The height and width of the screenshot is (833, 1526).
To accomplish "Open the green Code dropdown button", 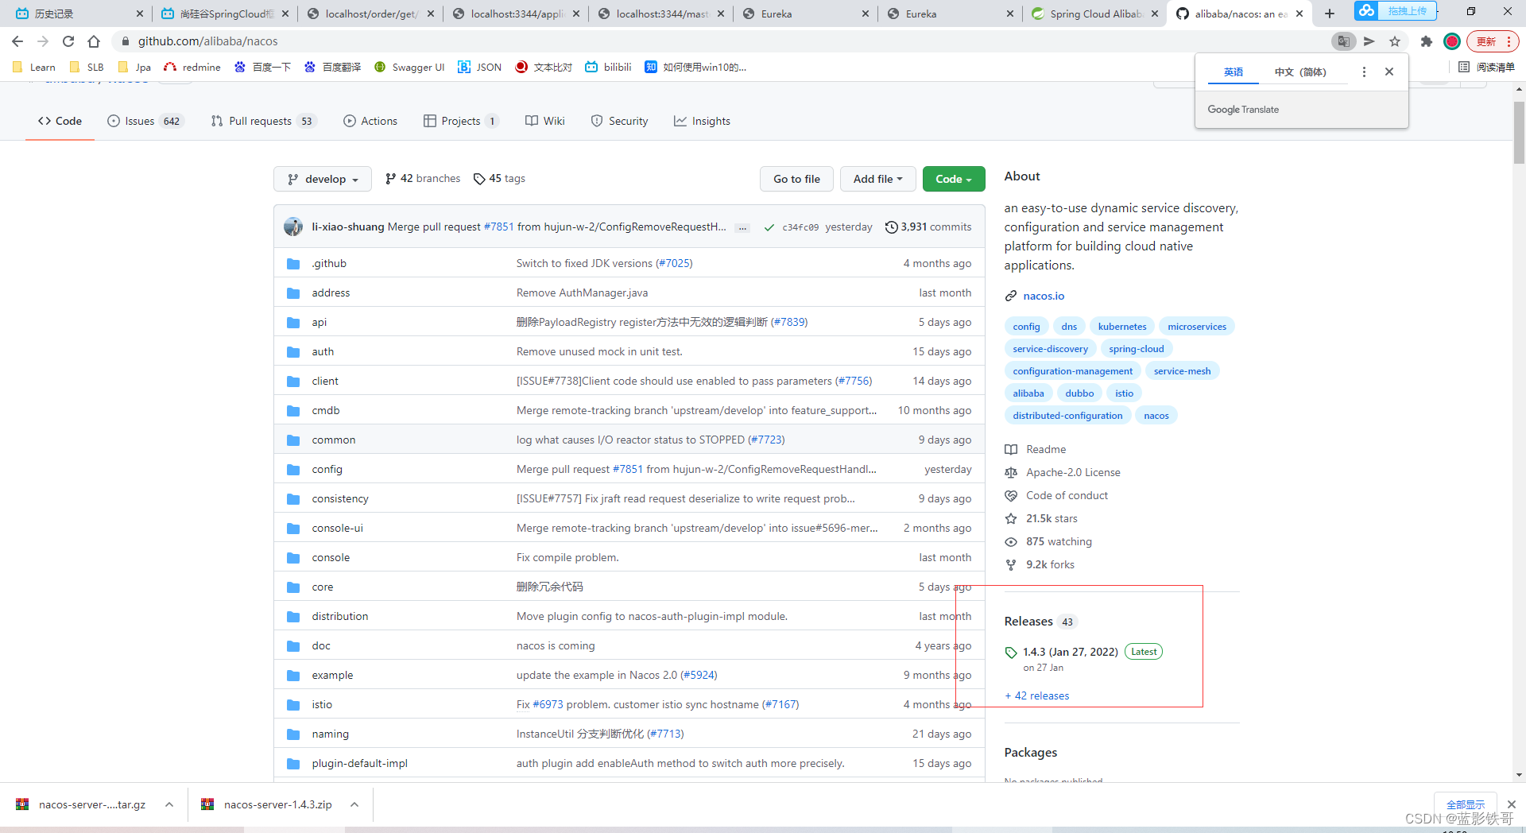I will (954, 179).
